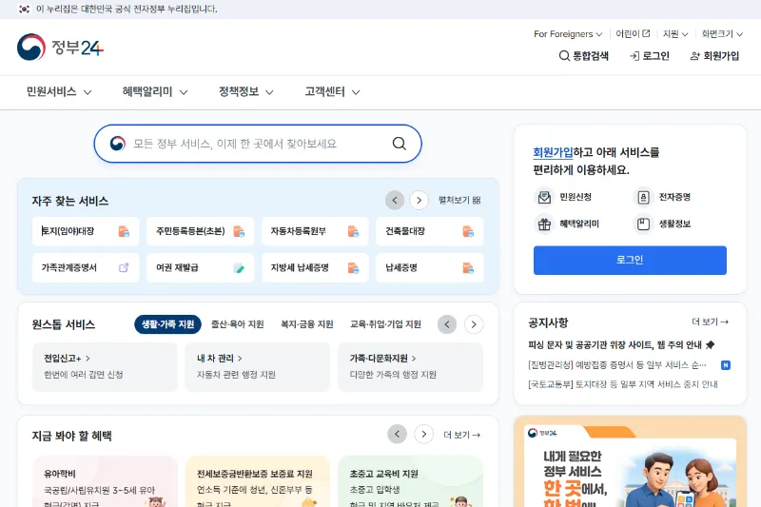
Task: Click the 회원가입 link in login panel
Action: [x=553, y=152]
